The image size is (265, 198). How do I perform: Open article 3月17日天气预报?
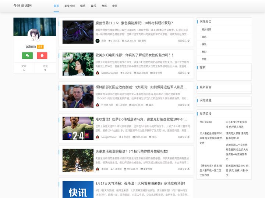pyautogui.click(x=140, y=183)
